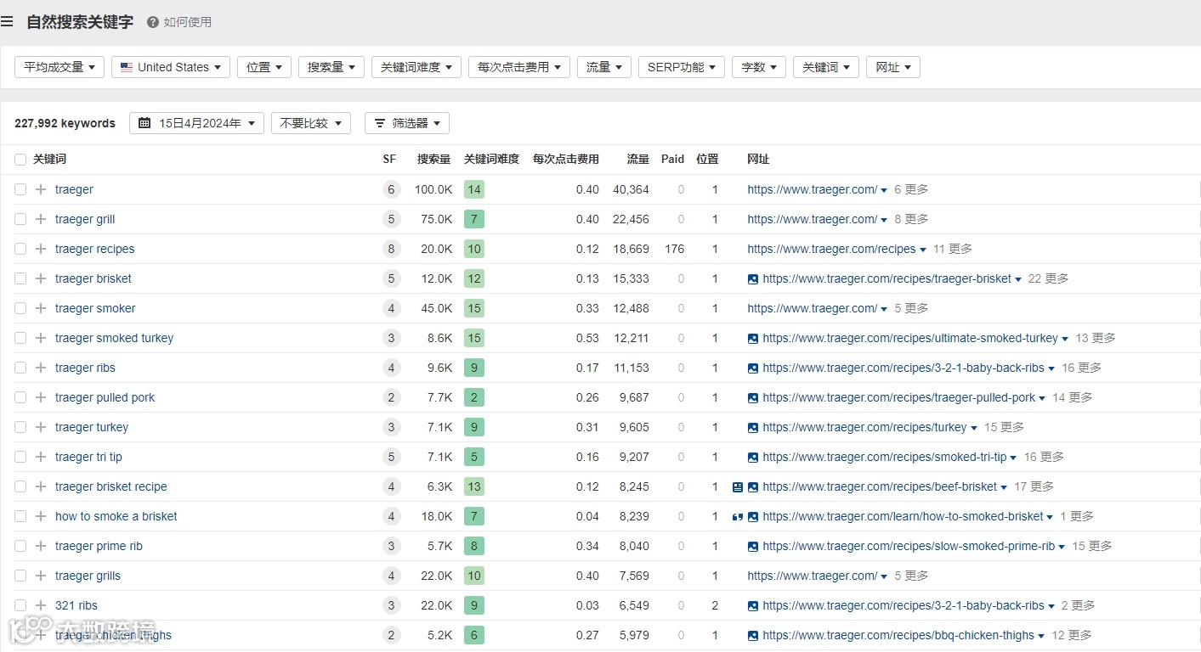
Task: Expand the SERP功能 filter dropdown
Action: coord(682,67)
